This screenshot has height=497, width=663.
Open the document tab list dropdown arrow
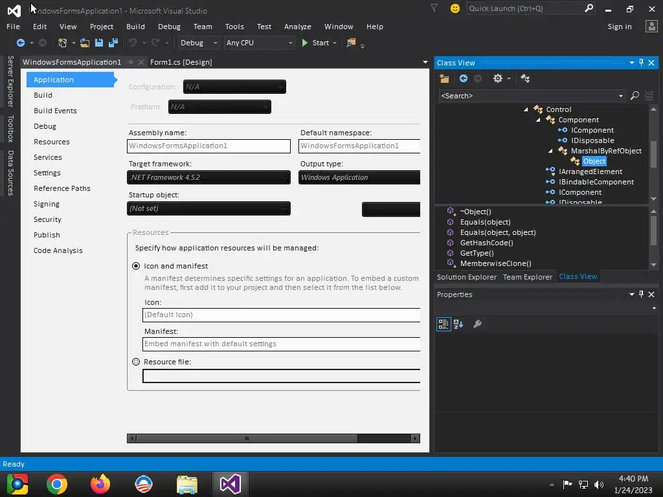point(425,62)
